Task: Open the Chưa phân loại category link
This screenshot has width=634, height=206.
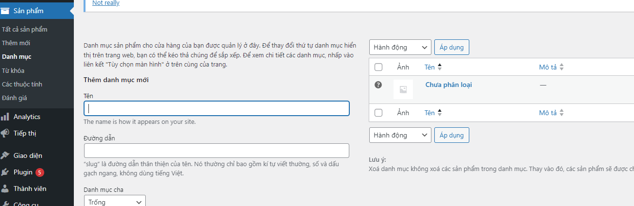Action: pos(448,85)
